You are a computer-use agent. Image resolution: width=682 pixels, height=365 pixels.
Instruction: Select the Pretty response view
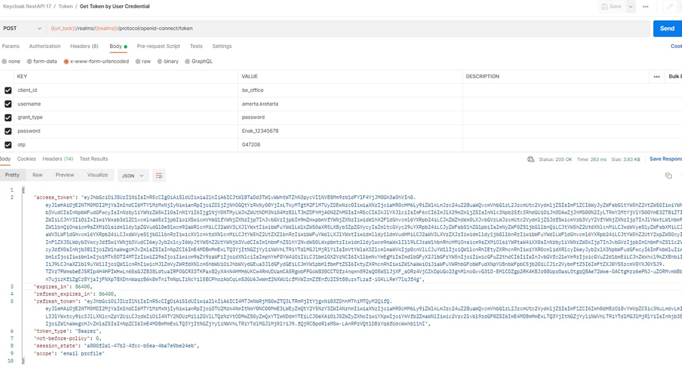click(12, 175)
